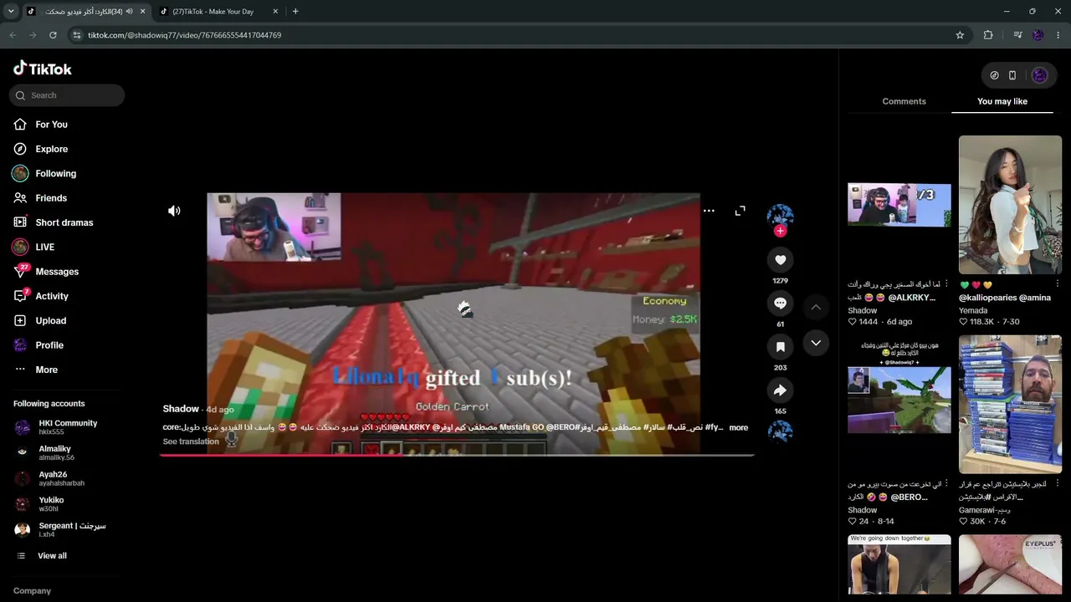The image size is (1071, 602).
Task: Open the ALKRKY streamer recommended thumbnail
Action: point(899,205)
